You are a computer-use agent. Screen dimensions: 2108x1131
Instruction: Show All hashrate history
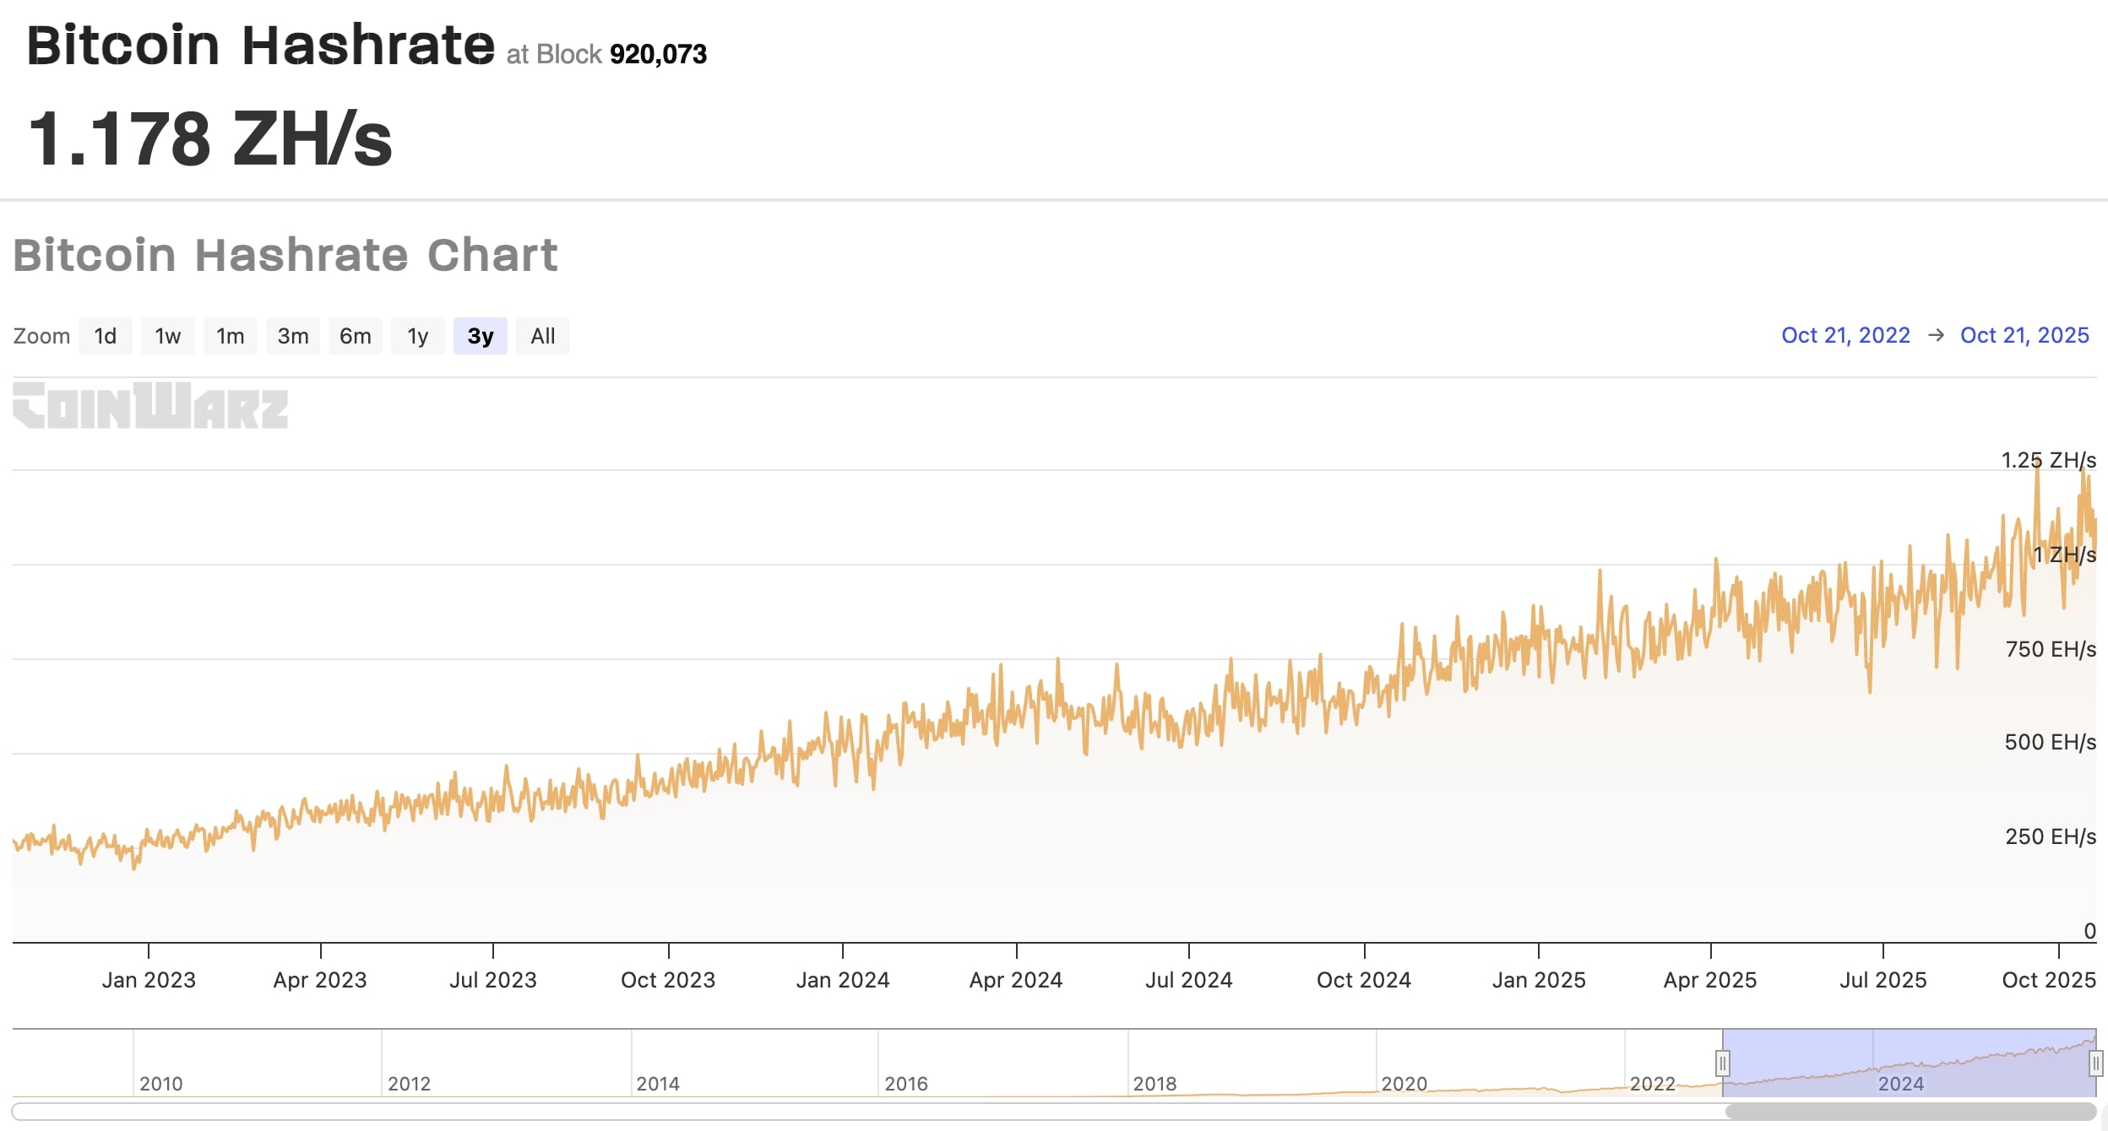click(542, 336)
